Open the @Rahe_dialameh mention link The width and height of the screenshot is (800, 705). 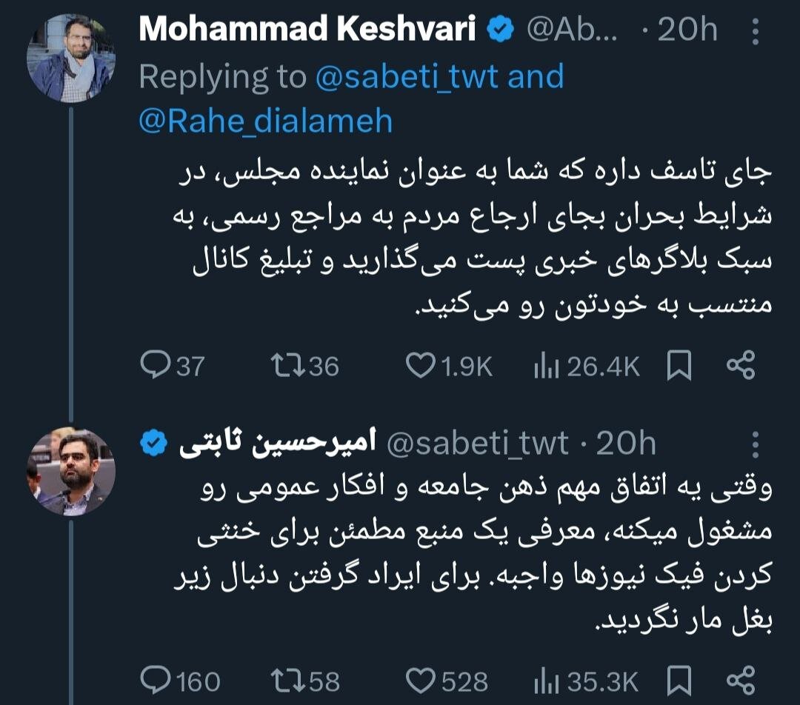click(266, 121)
